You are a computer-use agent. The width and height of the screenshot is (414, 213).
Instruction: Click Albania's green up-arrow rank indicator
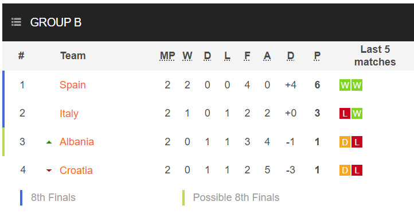click(49, 142)
